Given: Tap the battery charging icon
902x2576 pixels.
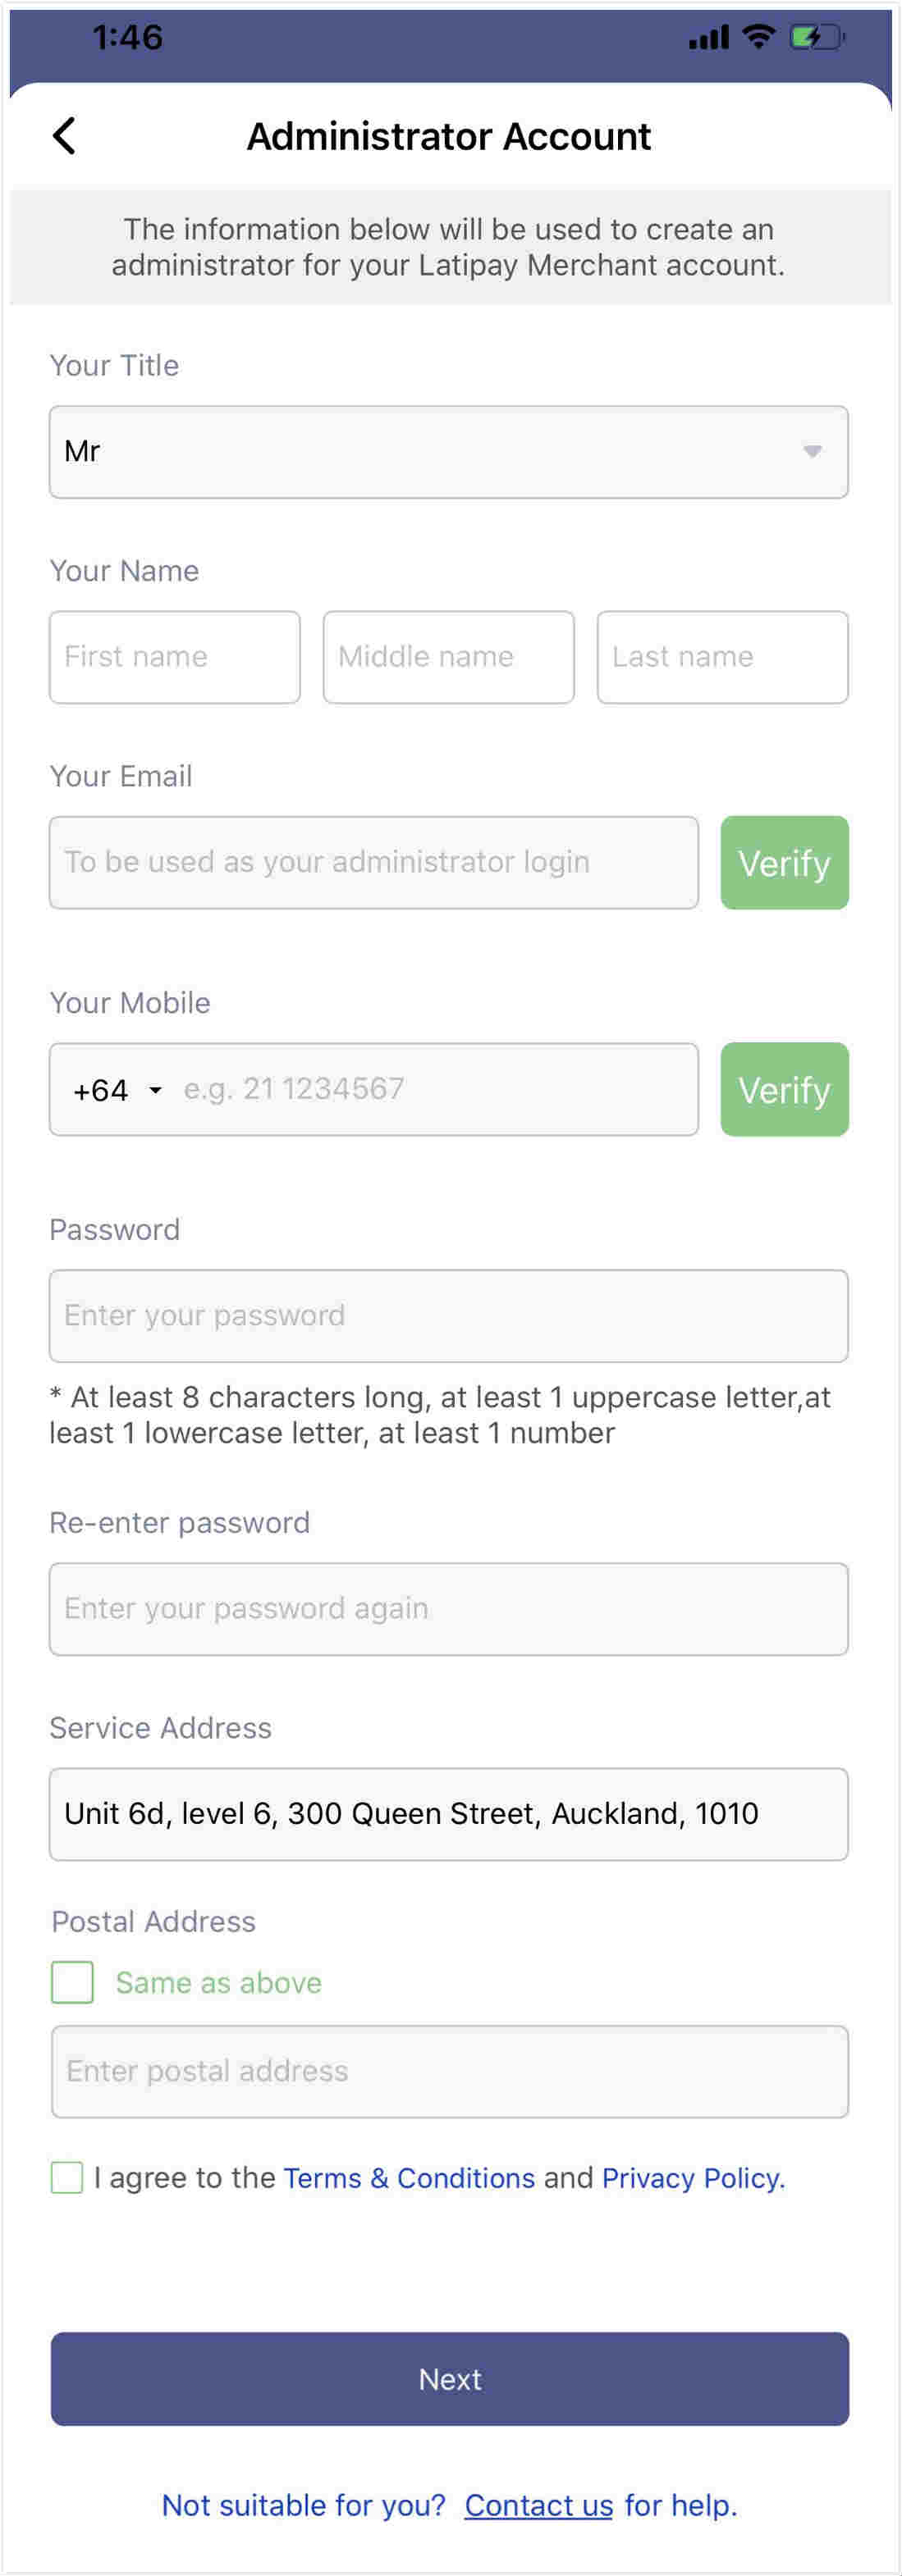Looking at the screenshot, I should [x=817, y=38].
